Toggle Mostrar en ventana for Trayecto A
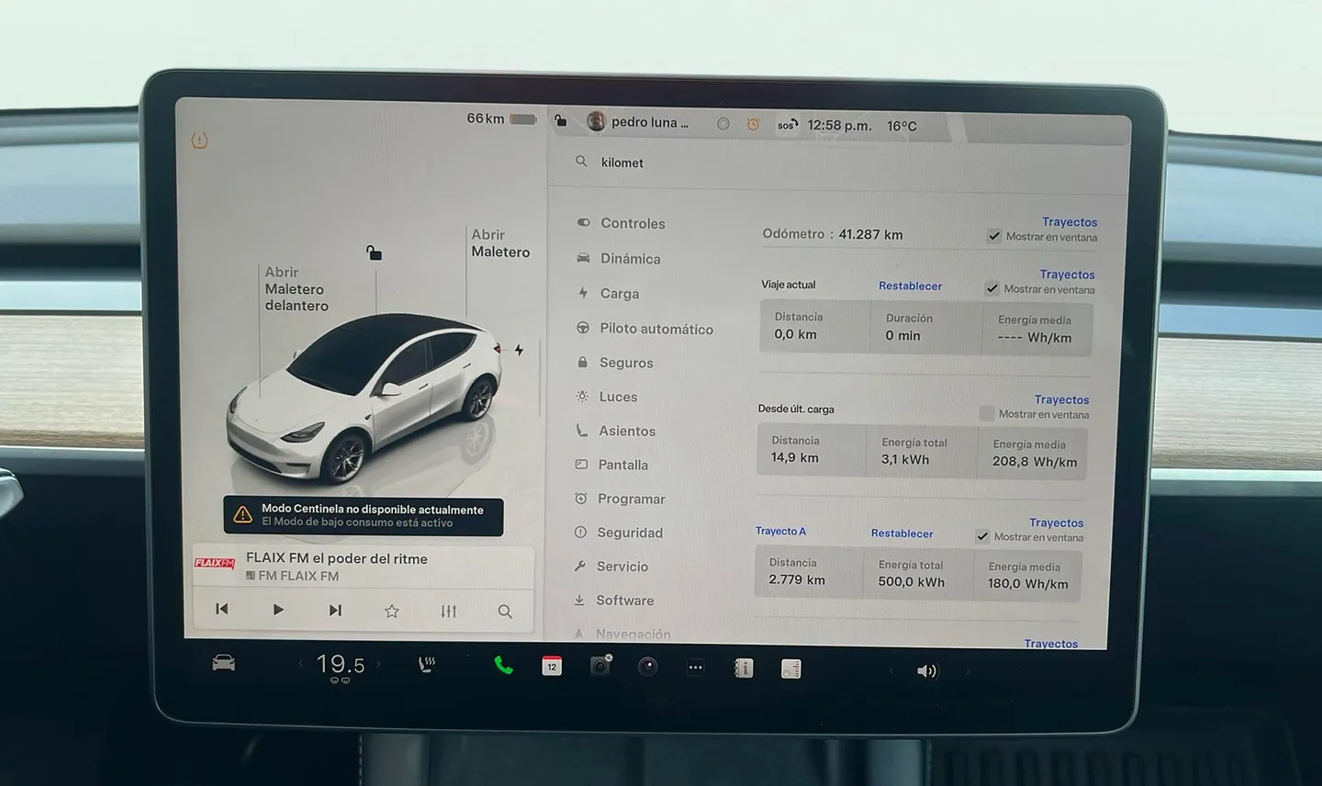Viewport: 1322px width, 786px height. [982, 537]
